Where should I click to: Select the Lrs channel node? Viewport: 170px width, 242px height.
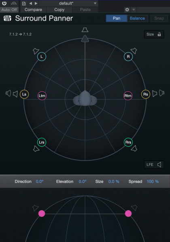(42, 142)
